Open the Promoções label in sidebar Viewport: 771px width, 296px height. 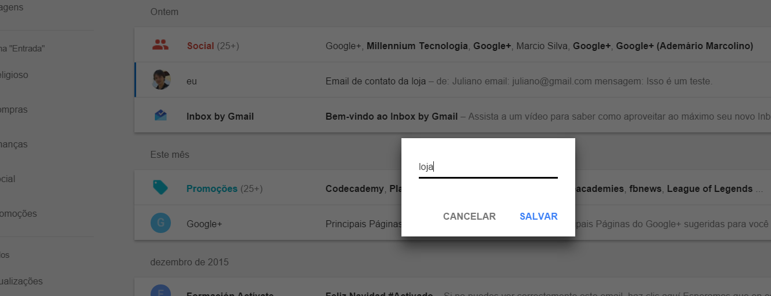19,214
